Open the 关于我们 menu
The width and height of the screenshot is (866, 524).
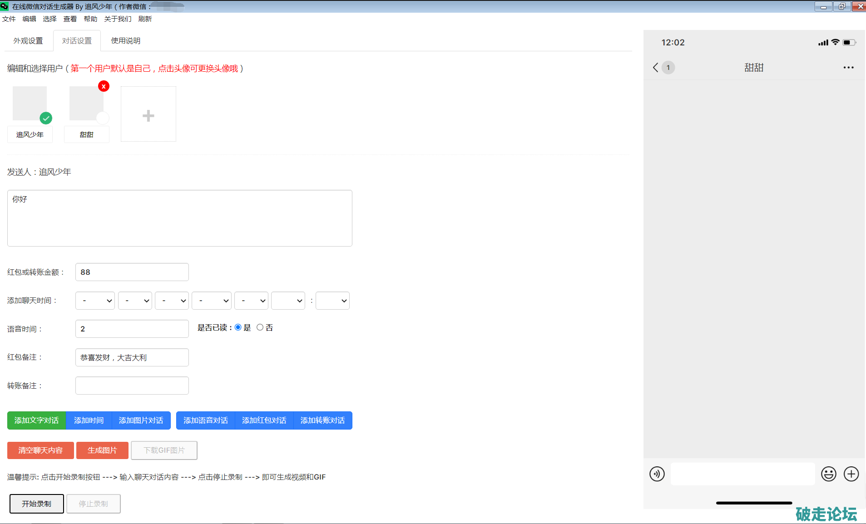[118, 19]
